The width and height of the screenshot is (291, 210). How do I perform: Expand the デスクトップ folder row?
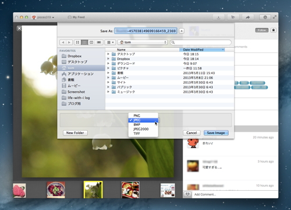(x=108, y=54)
